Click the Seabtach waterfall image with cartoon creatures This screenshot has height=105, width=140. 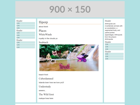pos(69,58)
